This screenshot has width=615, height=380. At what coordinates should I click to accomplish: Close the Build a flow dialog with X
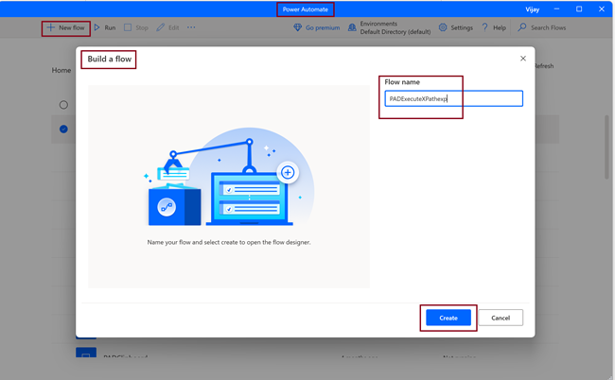click(x=523, y=59)
